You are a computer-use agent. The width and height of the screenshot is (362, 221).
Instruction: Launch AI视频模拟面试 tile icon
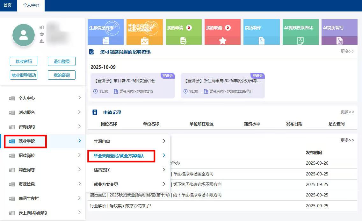pos(300,40)
